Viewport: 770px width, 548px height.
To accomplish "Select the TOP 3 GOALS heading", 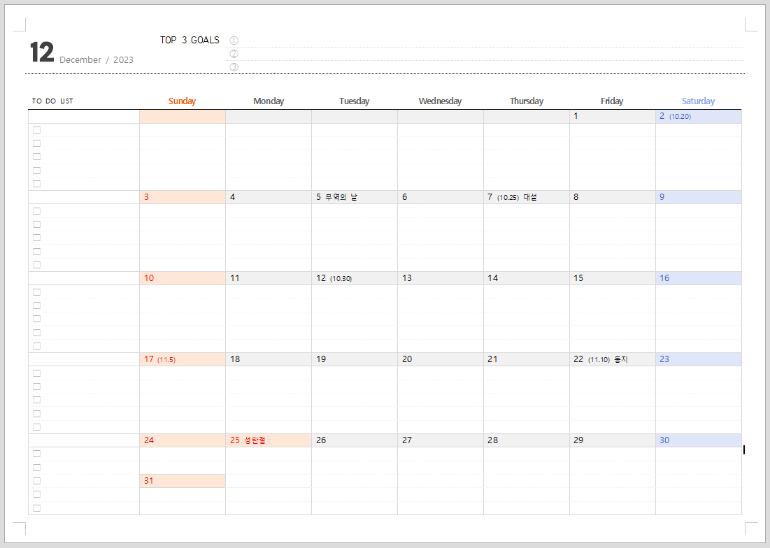I will [x=190, y=41].
